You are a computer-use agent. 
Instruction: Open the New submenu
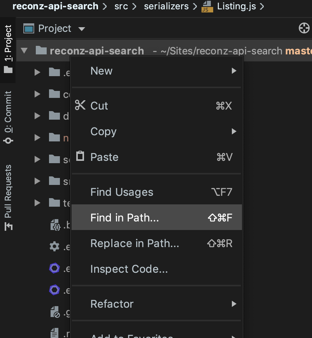[x=156, y=71]
